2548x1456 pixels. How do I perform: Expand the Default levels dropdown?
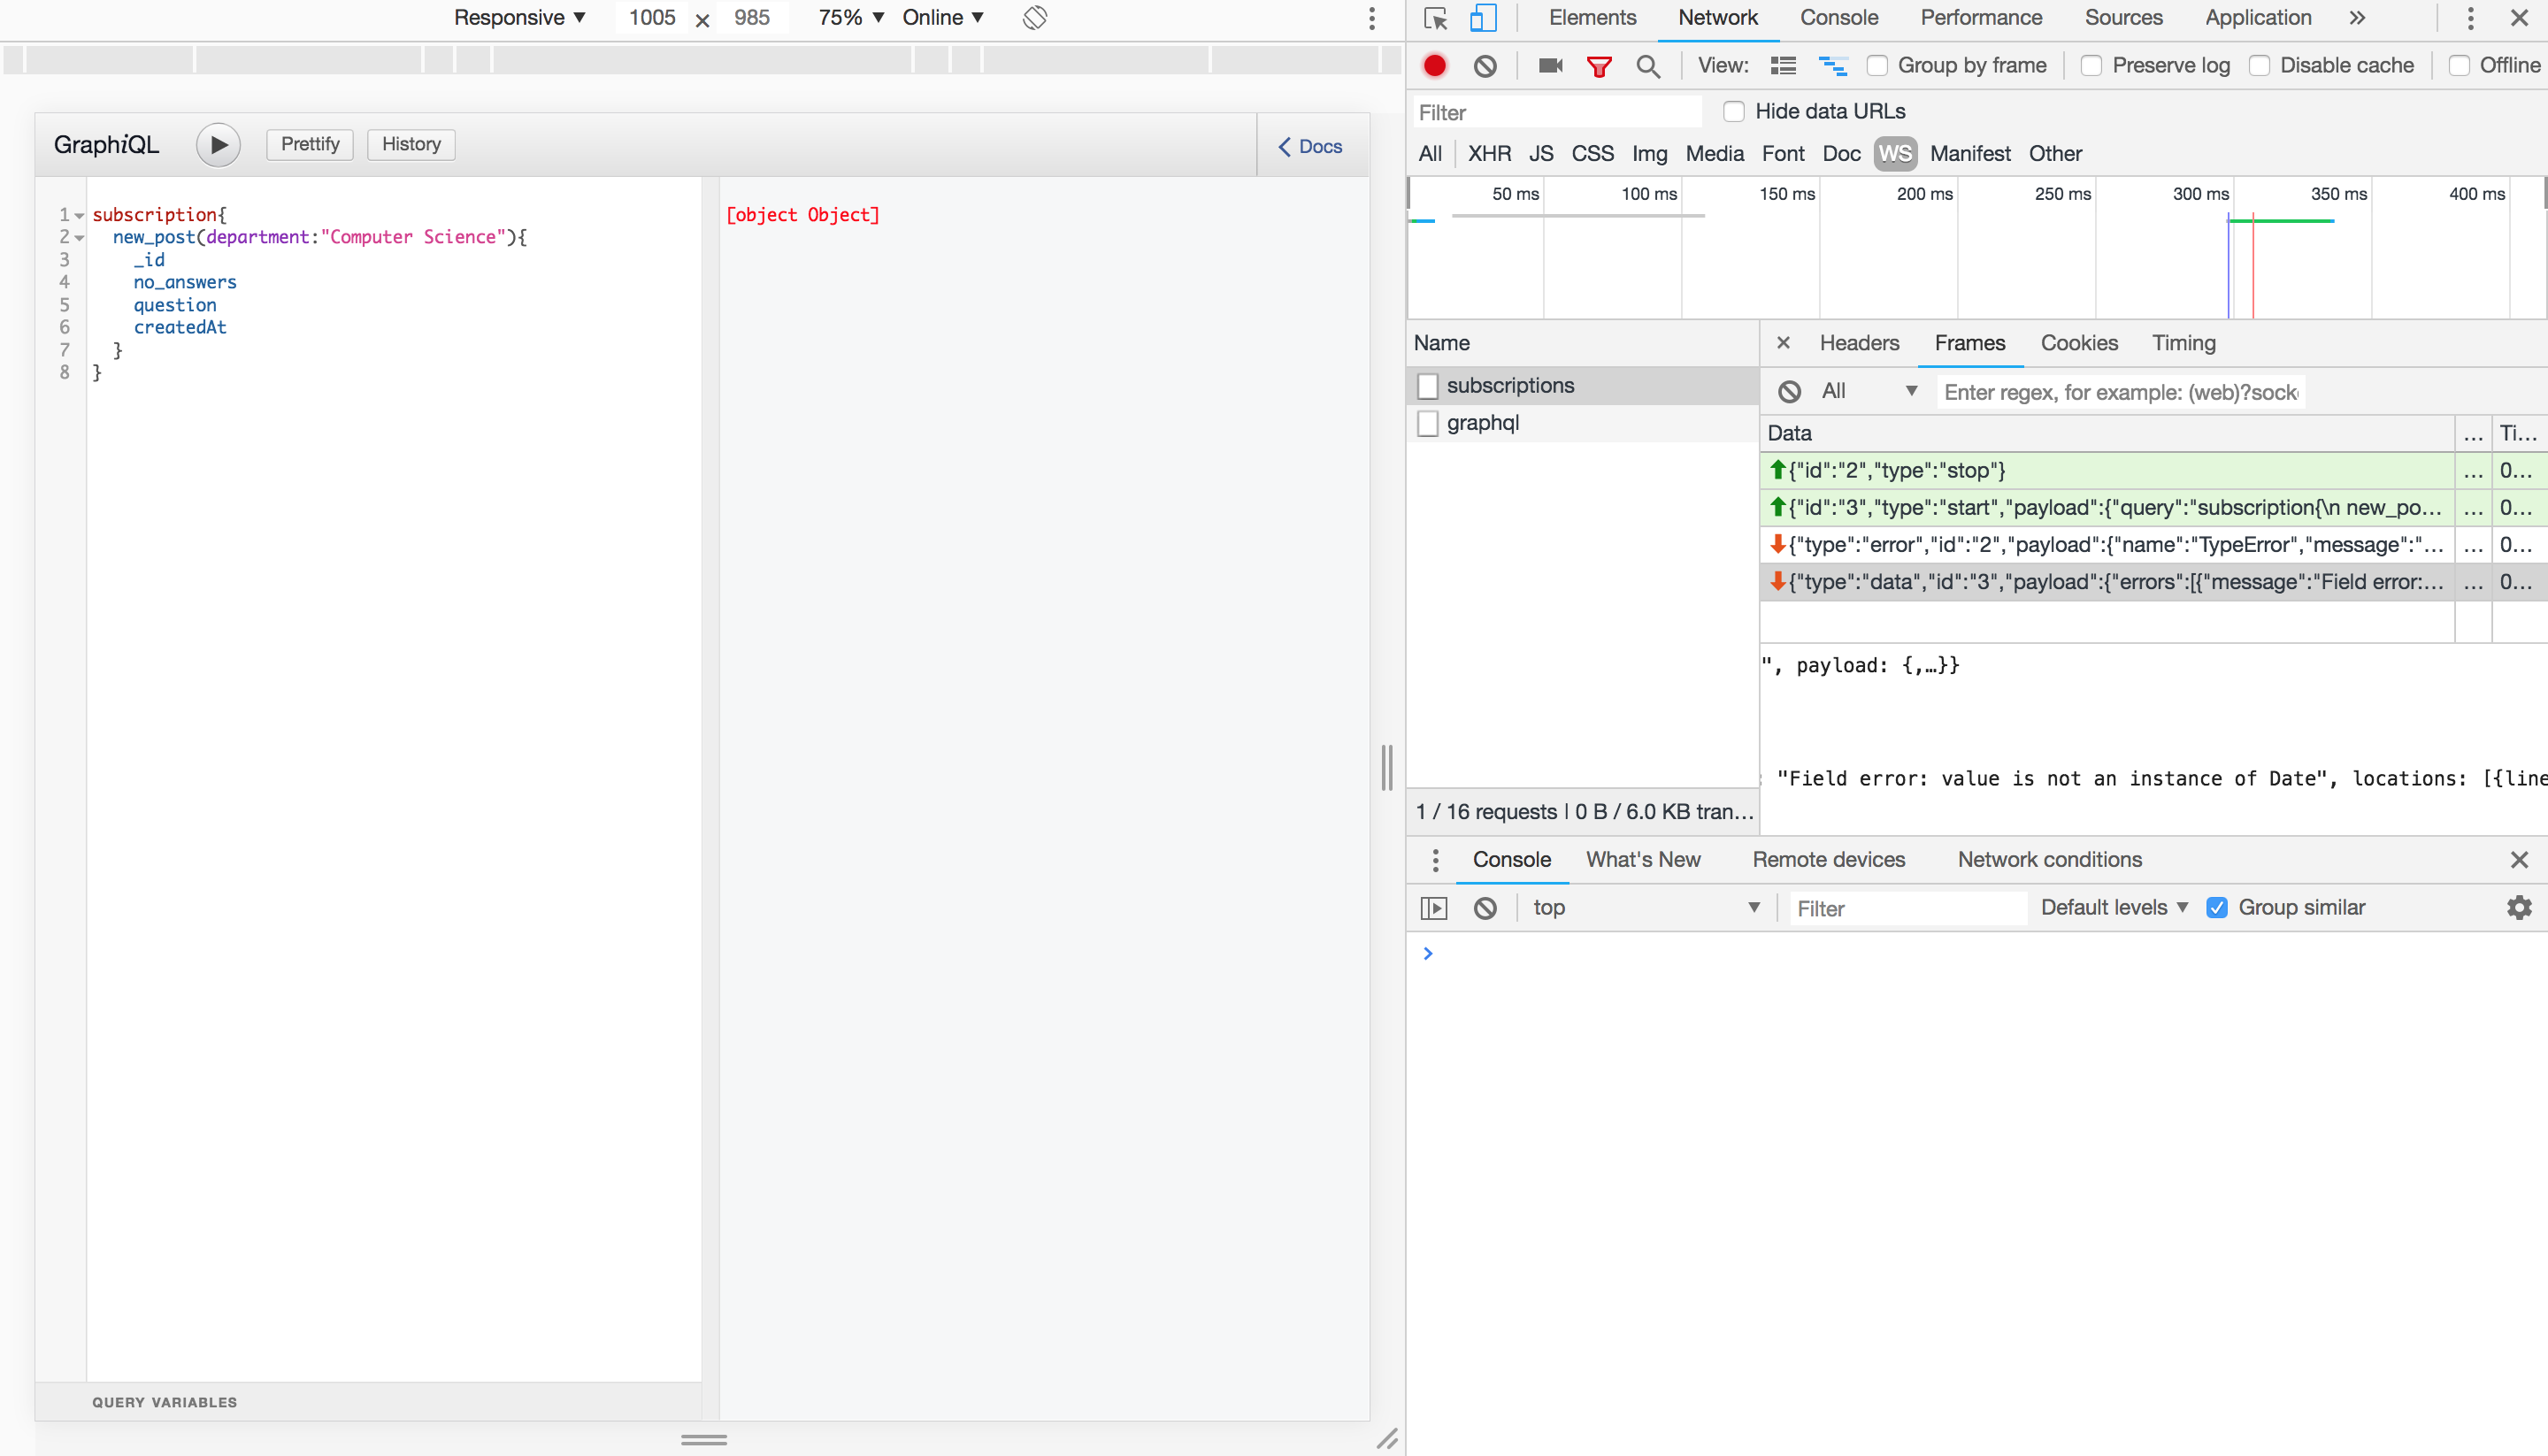pos(2114,907)
